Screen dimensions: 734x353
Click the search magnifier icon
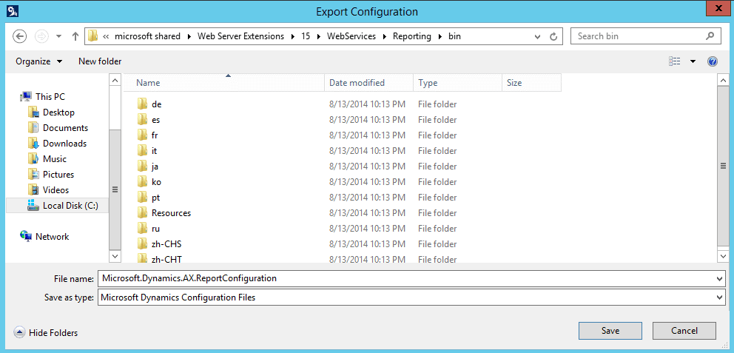[710, 36]
